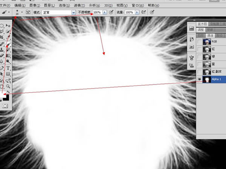Click the Mini Bridge panel icon
The image size is (226, 169).
(x=191, y=29)
